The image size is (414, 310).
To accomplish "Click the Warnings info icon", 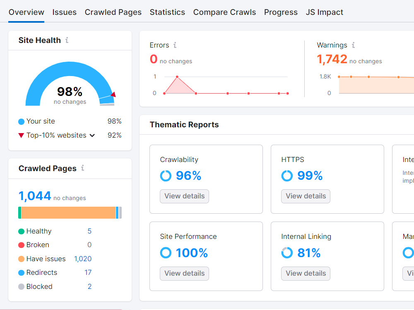I will click(x=353, y=45).
